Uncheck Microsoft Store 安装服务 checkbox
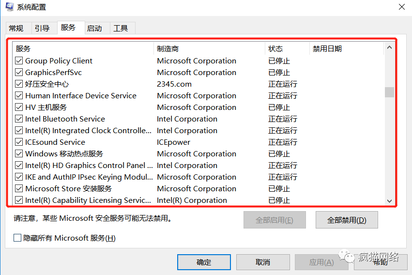The image size is (412, 275). coord(19,189)
